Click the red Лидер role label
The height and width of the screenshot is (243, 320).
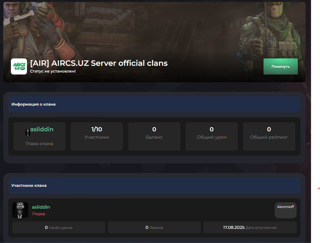click(x=39, y=213)
